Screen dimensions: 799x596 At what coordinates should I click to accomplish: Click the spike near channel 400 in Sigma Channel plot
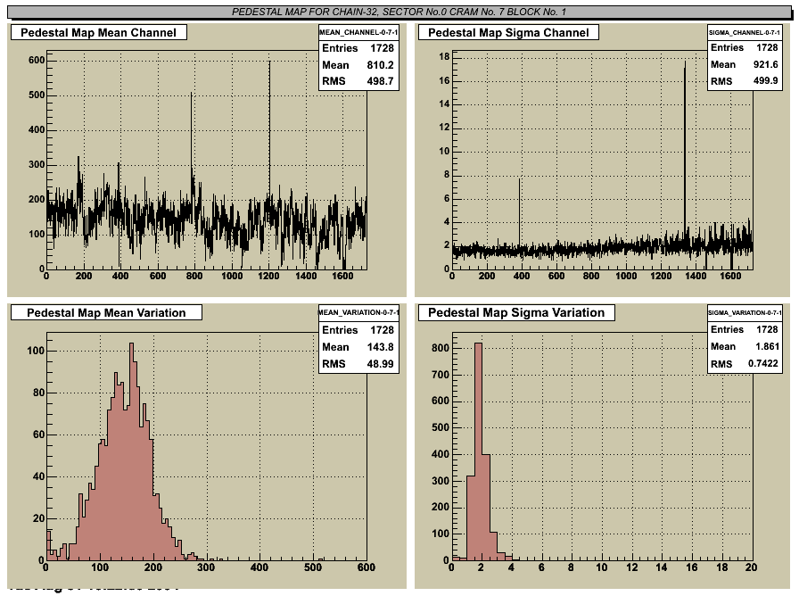click(520, 211)
